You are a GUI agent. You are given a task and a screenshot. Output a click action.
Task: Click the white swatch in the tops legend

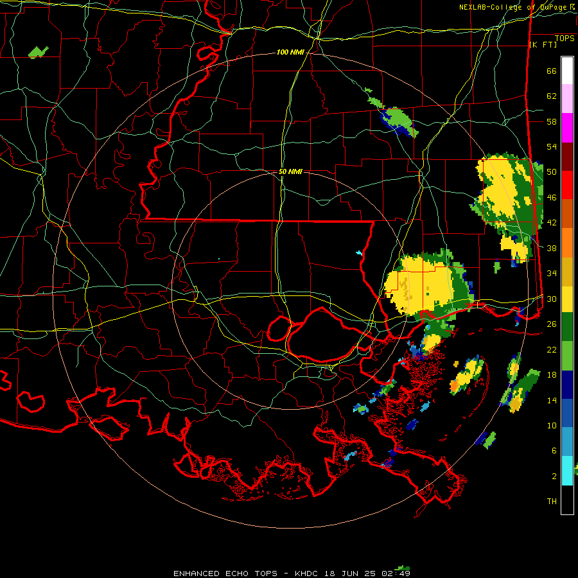567,71
